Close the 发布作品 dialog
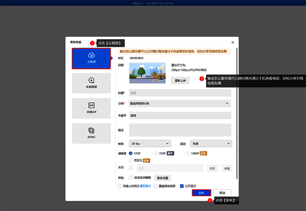The height and width of the screenshot is (211, 306). coord(233,43)
